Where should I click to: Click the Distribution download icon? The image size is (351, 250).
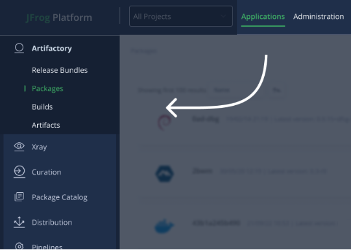[x=19, y=222]
